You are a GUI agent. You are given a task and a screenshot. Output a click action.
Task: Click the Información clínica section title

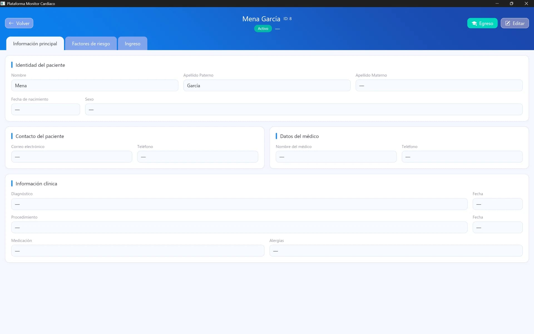(x=36, y=183)
